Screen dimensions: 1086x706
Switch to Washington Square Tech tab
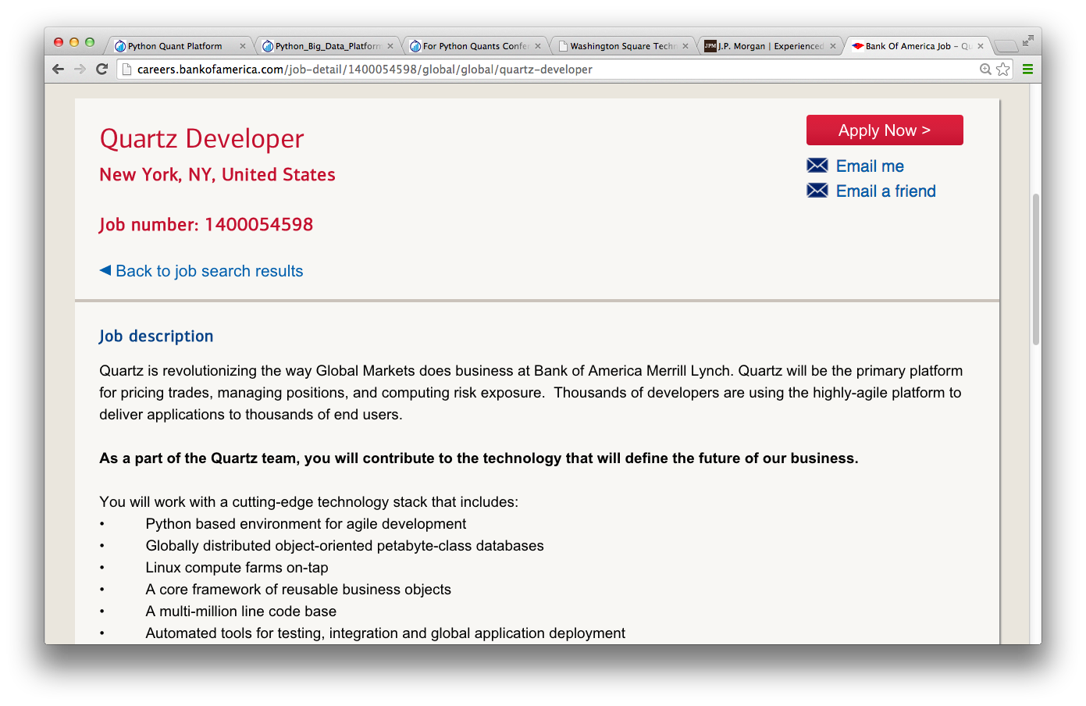click(x=621, y=46)
